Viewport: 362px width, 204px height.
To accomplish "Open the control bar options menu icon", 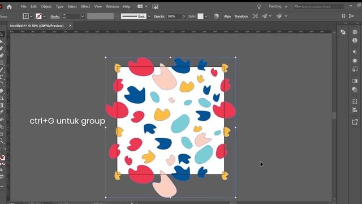I will click(x=351, y=16).
